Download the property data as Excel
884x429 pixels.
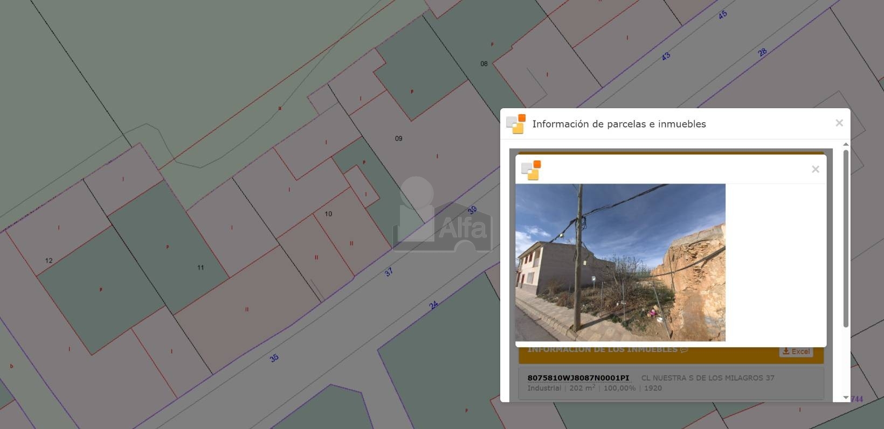(x=796, y=351)
